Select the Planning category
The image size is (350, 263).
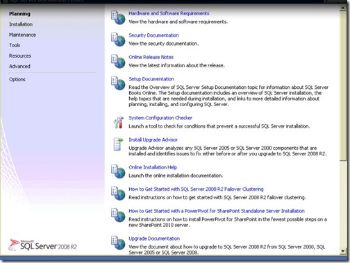[x=19, y=14]
